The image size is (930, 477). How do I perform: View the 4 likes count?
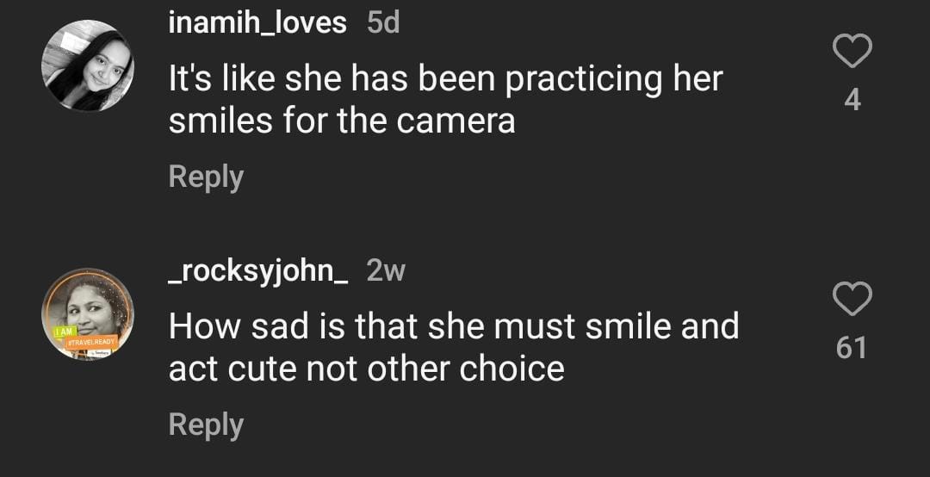852,101
